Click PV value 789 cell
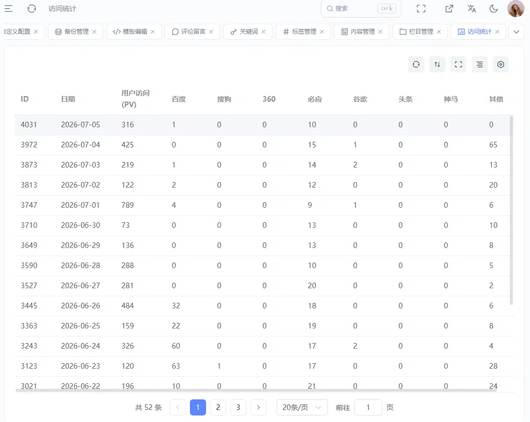The height and width of the screenshot is (422, 530). (x=128, y=205)
